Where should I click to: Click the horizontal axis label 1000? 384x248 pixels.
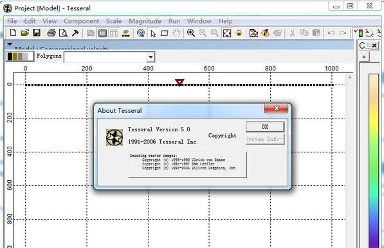coord(332,69)
